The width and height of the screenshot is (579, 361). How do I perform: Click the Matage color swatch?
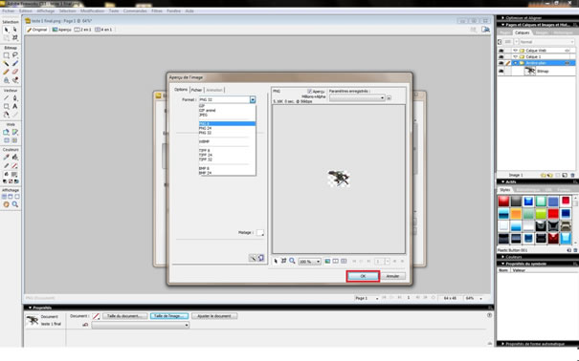tap(260, 233)
